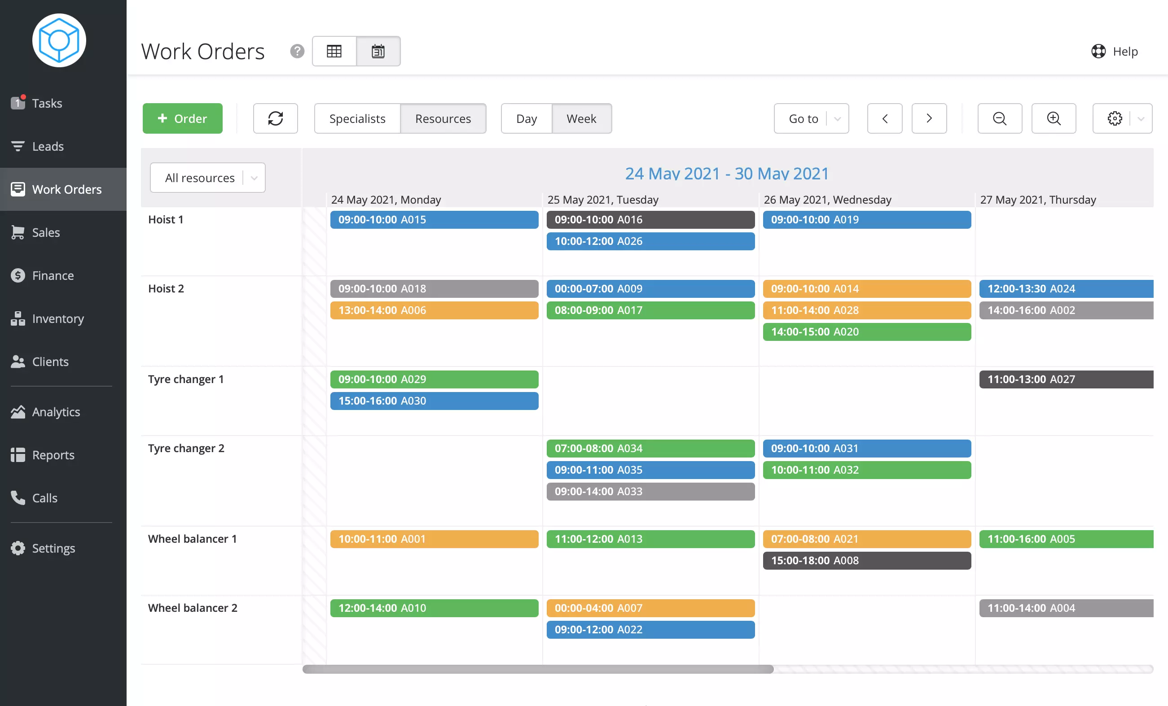1168x706 pixels.
Task: Open schedule gear settings
Action: tap(1115, 118)
